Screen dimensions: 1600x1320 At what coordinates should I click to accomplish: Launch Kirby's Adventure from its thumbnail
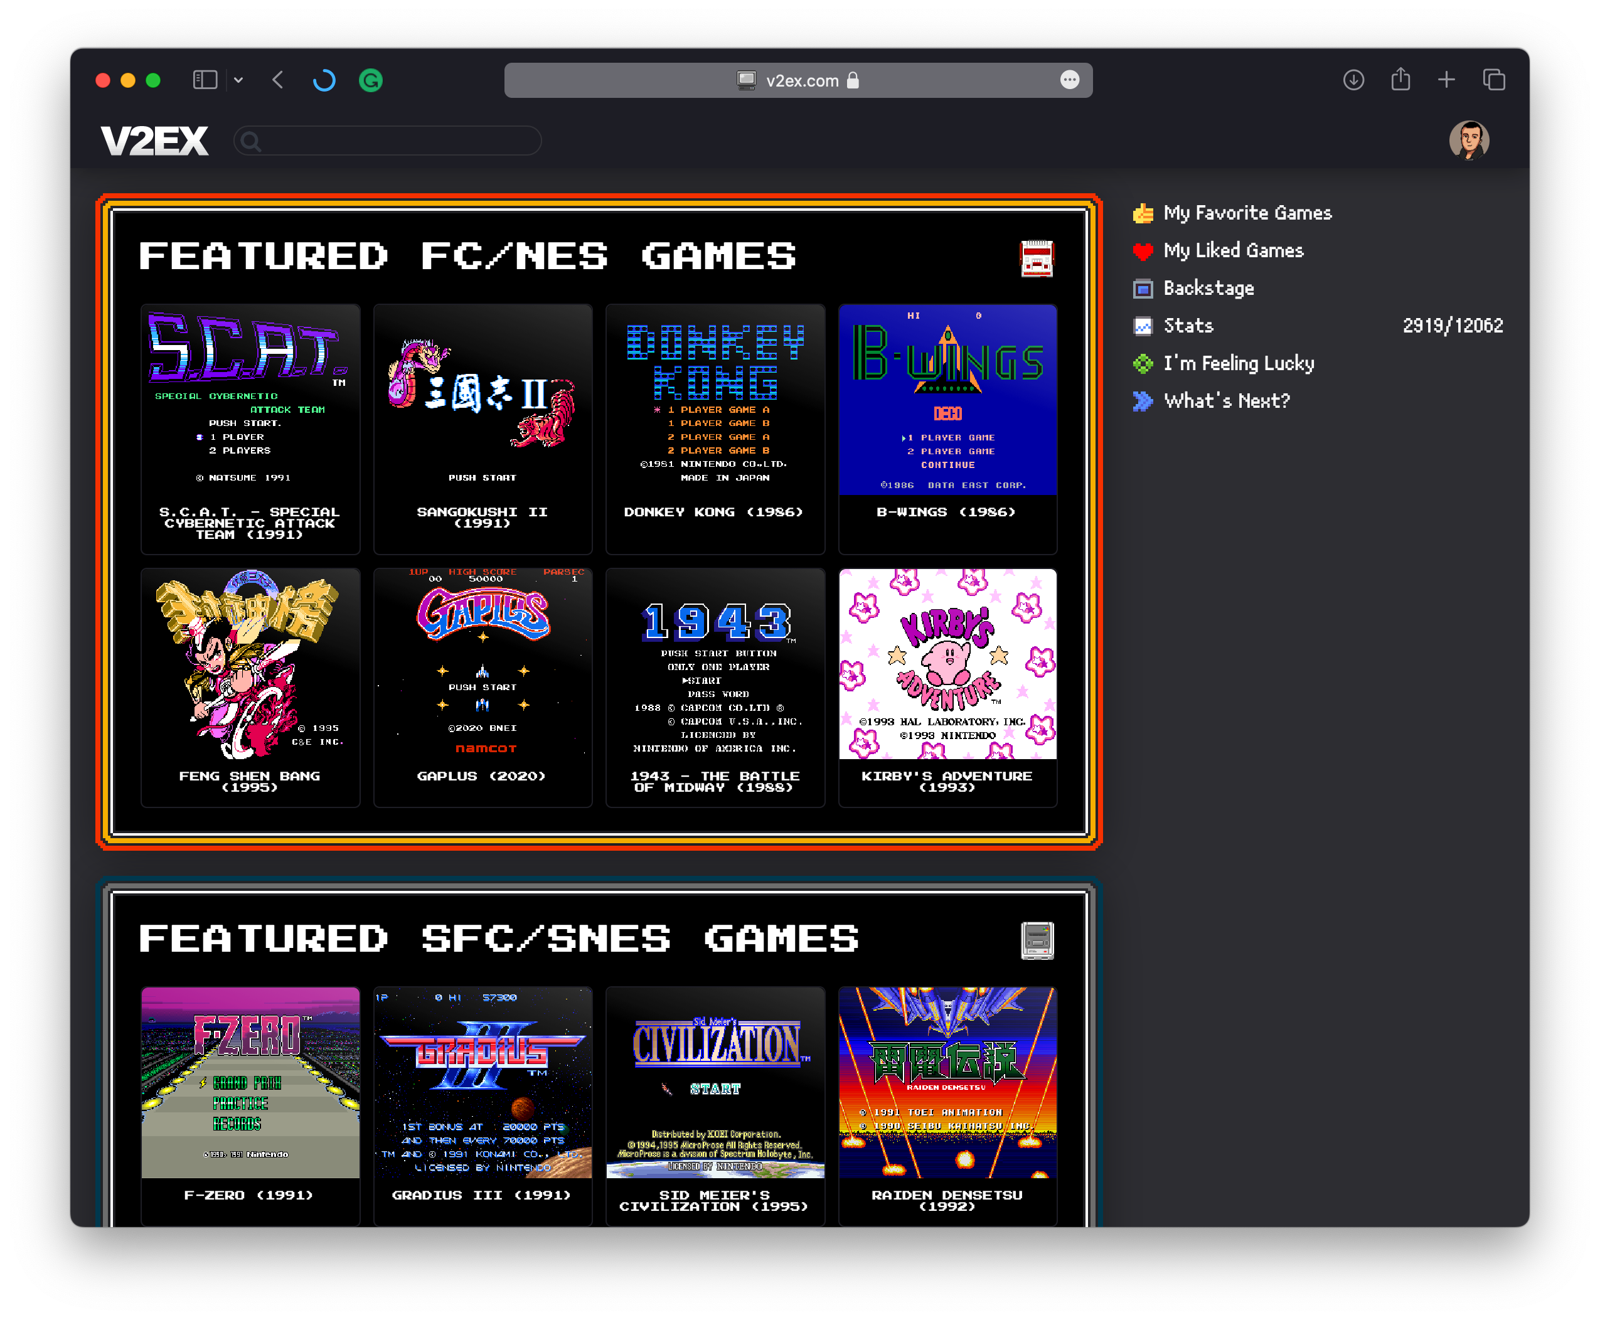coord(947,664)
